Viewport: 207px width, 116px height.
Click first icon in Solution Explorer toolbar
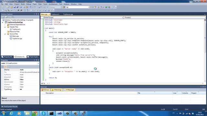pos(3,17)
